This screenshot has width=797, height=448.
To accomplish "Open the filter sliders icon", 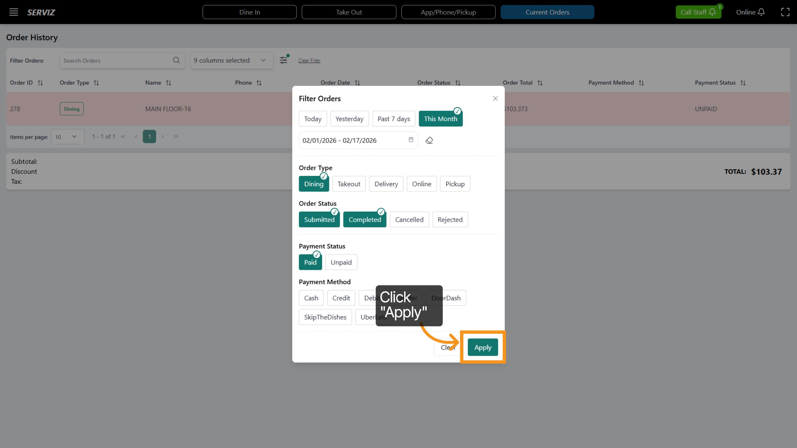I will (283, 60).
